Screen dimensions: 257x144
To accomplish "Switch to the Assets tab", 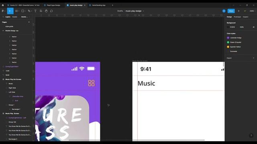I will click(x=14, y=17).
